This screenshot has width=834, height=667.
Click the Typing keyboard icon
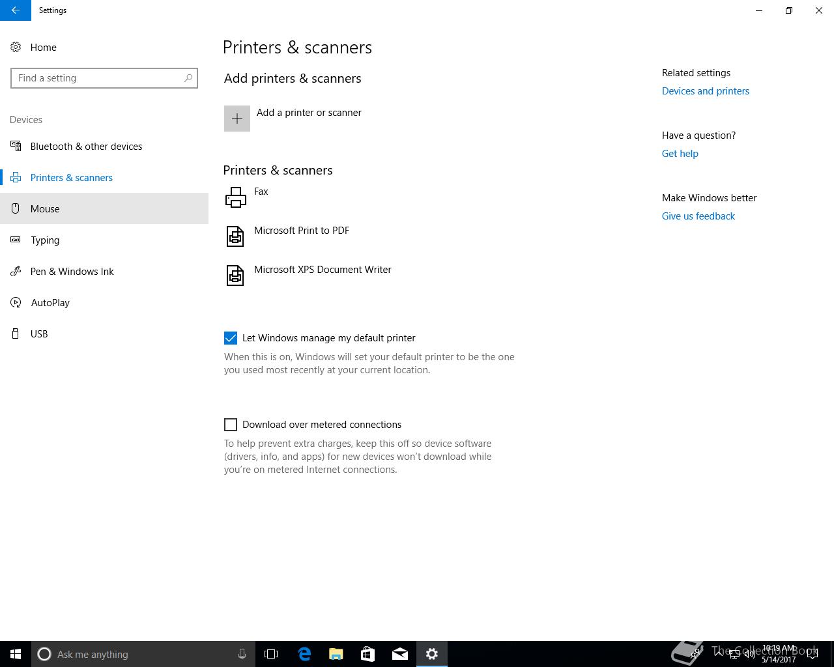tap(16, 240)
